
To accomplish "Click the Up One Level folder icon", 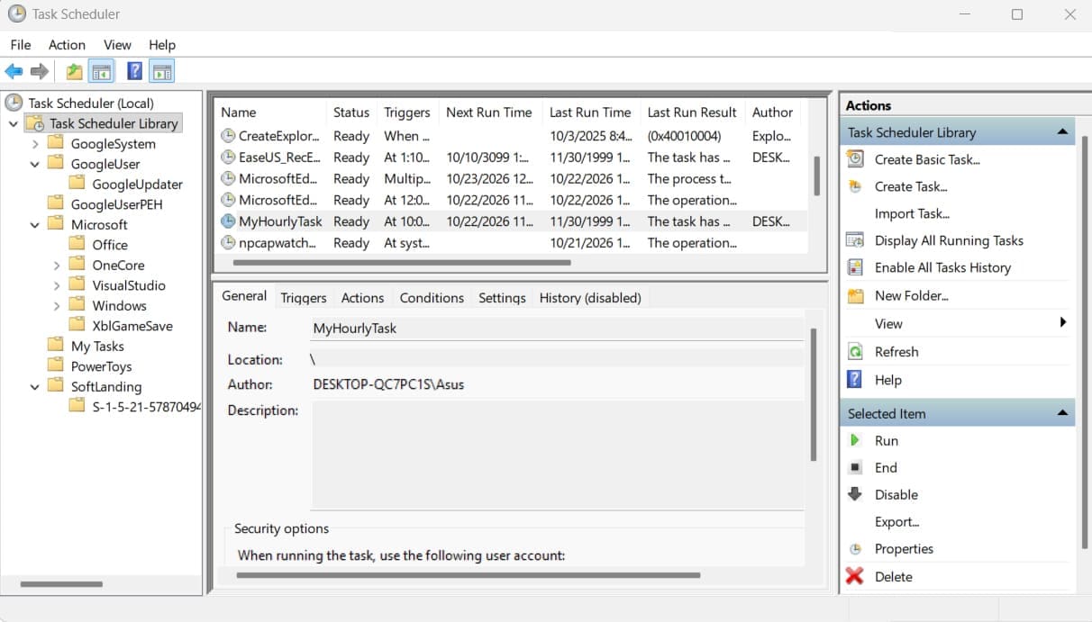I will (x=75, y=71).
